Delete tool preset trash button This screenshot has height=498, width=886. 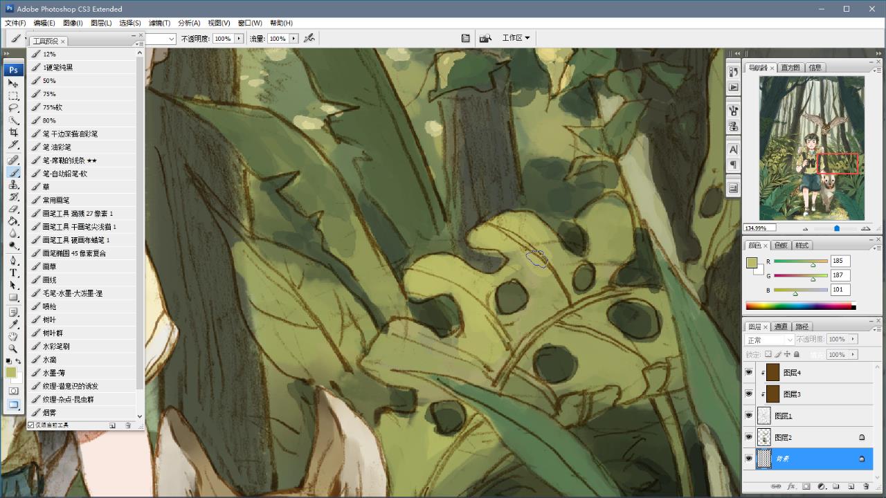128,425
